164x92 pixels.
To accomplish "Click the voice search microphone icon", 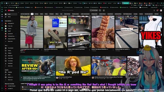I will (x=104, y=10).
